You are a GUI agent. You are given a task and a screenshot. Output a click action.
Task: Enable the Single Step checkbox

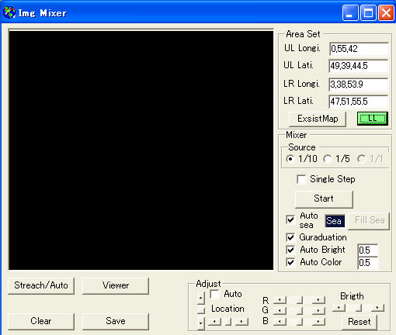pos(301,179)
